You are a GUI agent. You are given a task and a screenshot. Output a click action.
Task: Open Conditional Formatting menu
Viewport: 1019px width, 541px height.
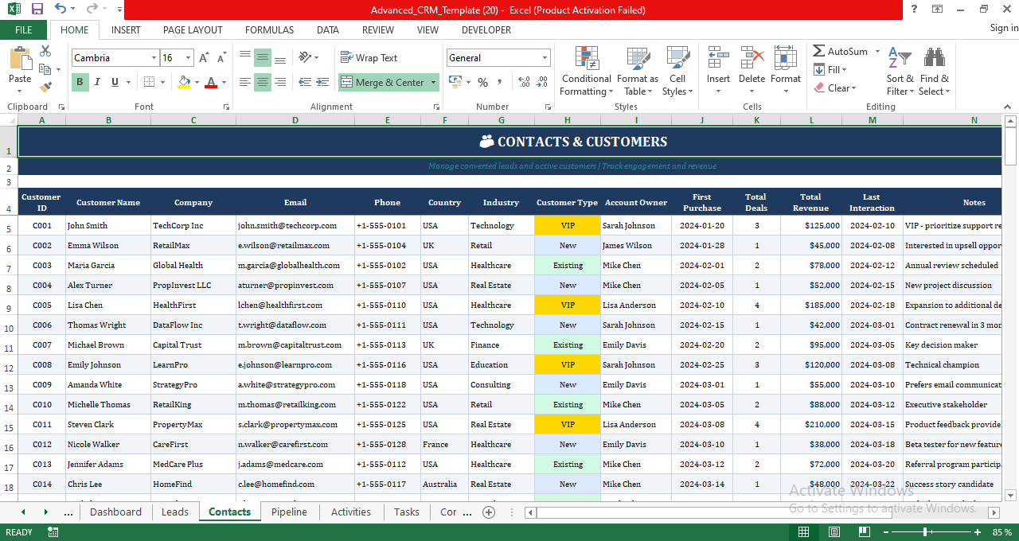click(x=586, y=72)
